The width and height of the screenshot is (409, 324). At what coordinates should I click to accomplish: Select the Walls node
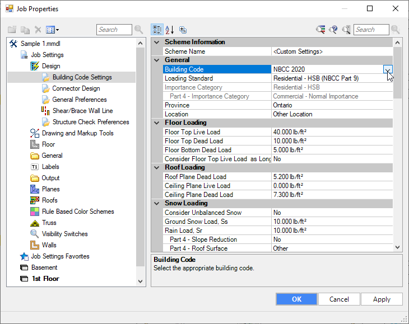[49, 245]
